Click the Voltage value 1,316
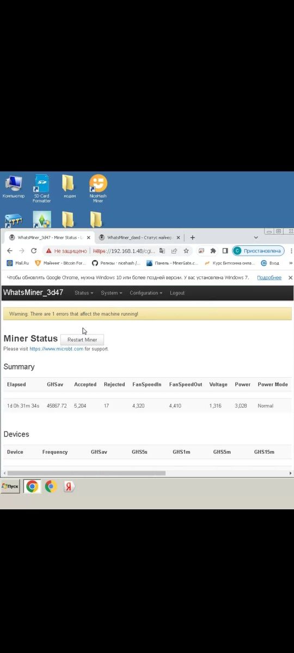The image size is (294, 653). pos(216,406)
